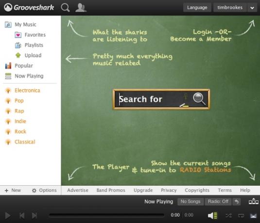Open search via header magnifier icon
Viewport: 260px width, 223px height.
[65, 8]
